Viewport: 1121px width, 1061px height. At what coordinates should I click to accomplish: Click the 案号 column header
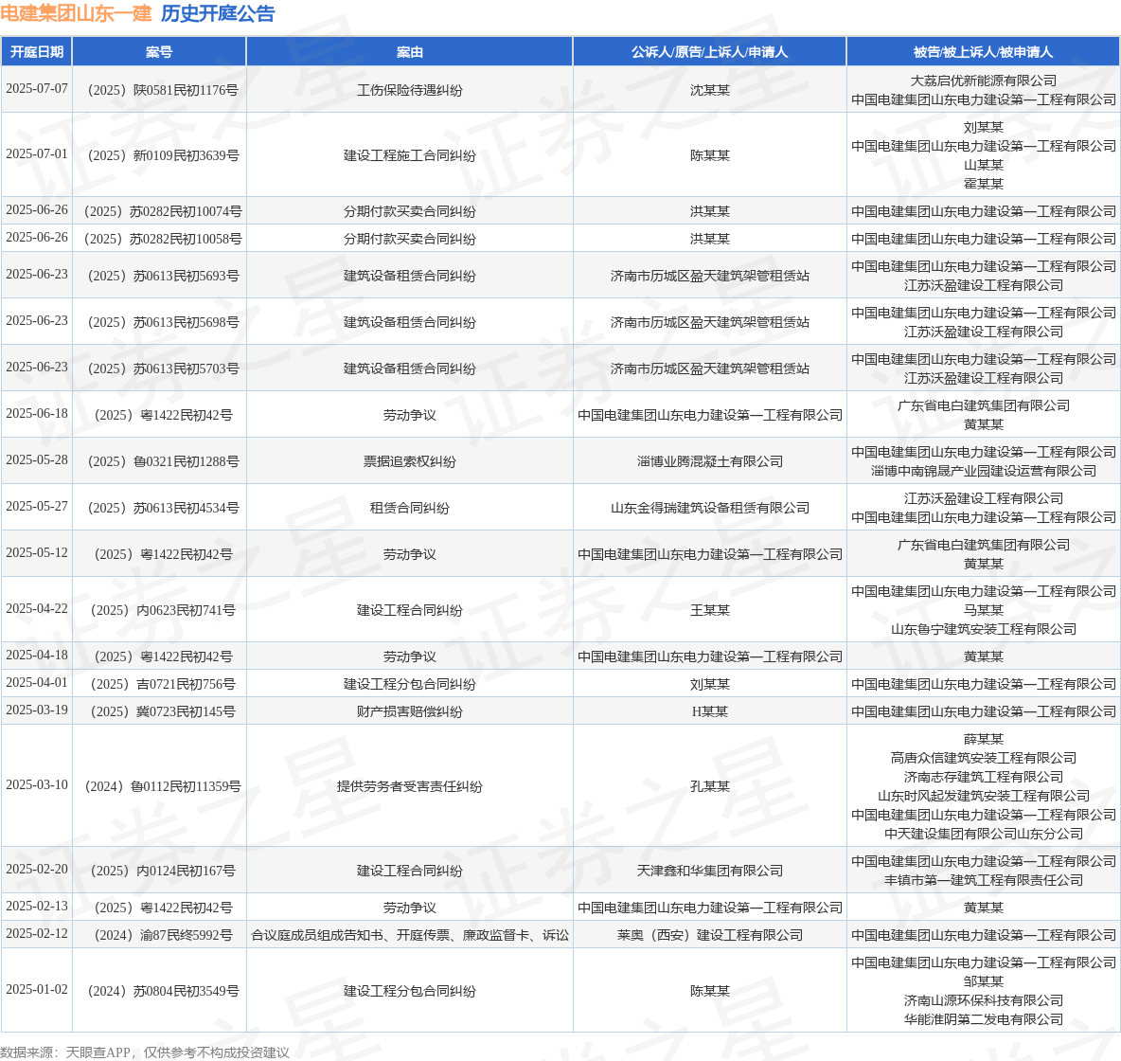(159, 52)
